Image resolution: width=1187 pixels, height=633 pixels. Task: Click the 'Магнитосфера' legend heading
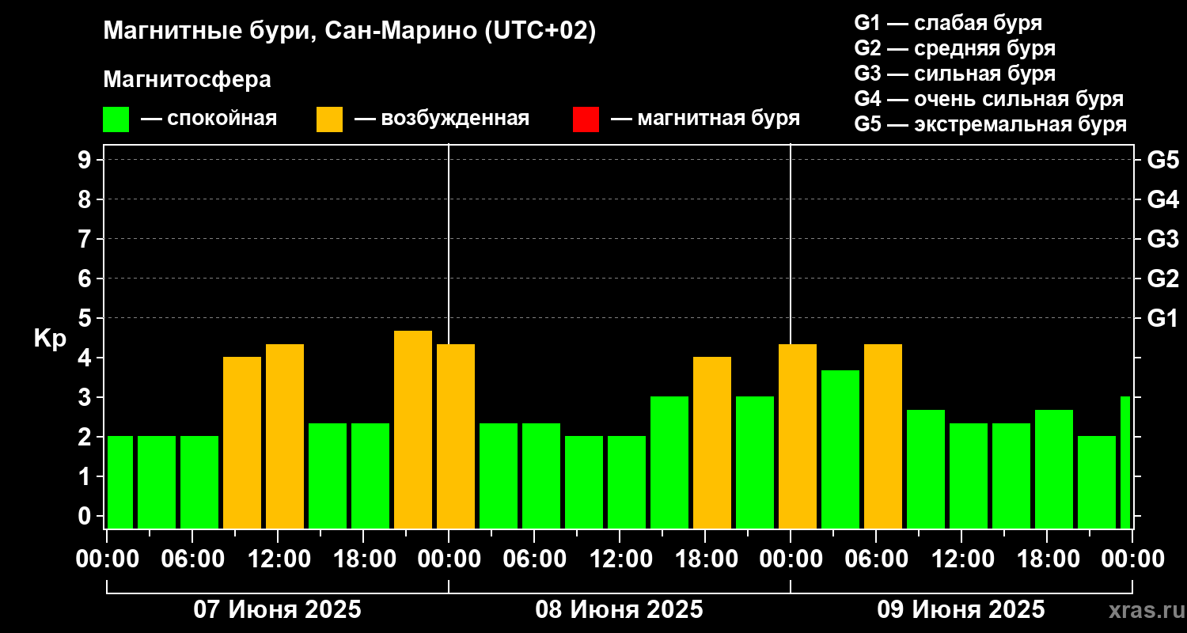point(187,80)
